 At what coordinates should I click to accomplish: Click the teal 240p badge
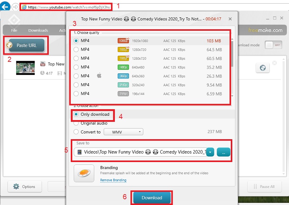(x=123, y=85)
